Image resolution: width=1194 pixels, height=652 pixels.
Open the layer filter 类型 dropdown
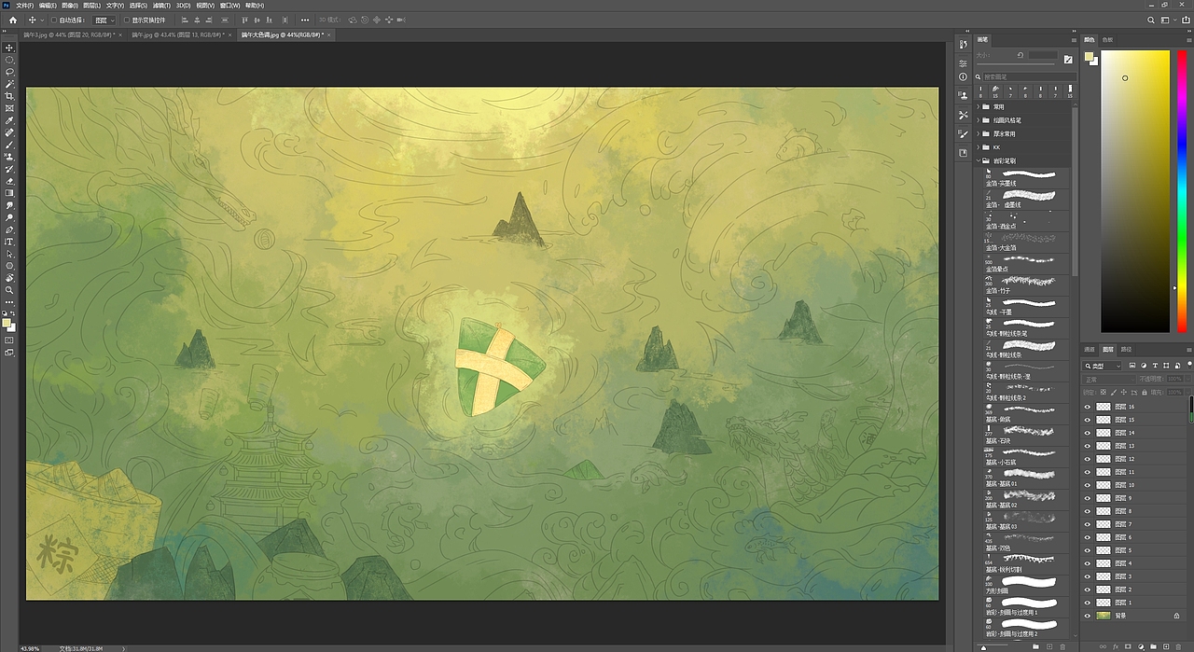pos(1104,366)
